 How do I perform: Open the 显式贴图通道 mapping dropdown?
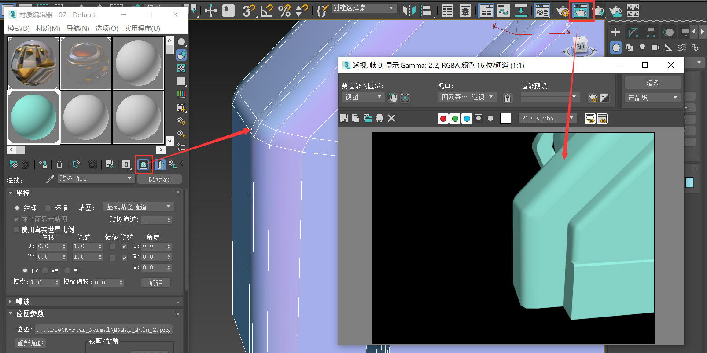[139, 207]
